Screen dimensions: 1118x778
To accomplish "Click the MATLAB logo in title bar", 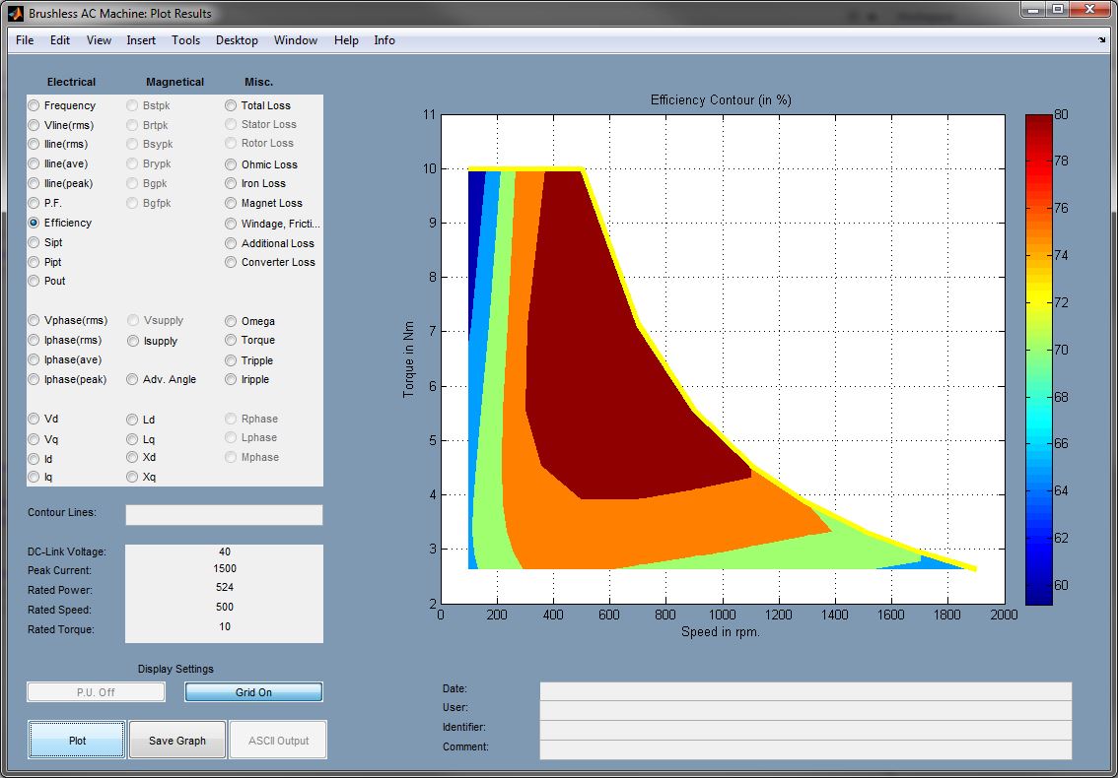I will coord(15,14).
